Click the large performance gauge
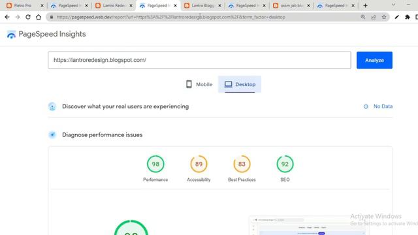 tap(131, 228)
